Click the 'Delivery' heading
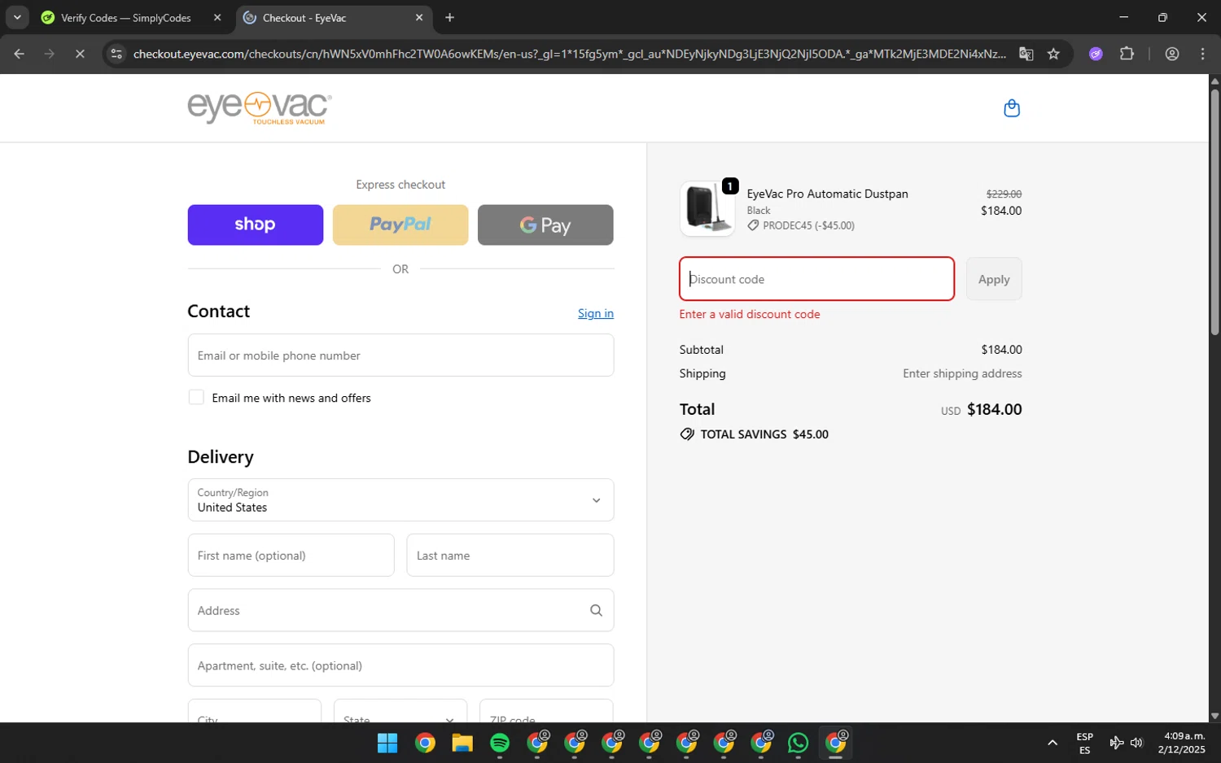The image size is (1221, 763). 221,457
